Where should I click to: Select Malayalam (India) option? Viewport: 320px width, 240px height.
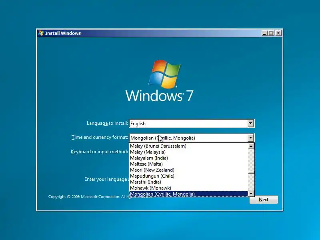tap(188, 158)
